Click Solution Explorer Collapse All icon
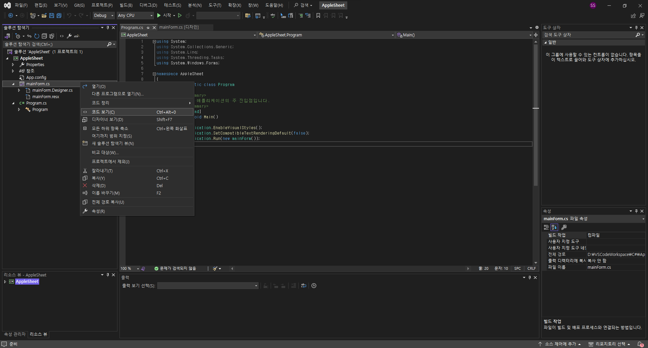This screenshot has height=348, width=648. [x=44, y=36]
